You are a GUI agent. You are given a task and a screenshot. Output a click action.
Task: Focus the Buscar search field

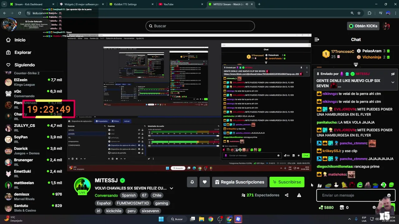coord(200,26)
